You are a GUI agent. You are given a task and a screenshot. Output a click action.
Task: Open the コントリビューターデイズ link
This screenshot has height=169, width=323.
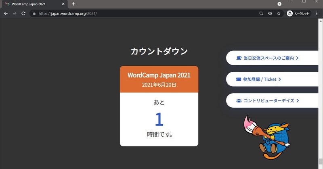coord(272,100)
